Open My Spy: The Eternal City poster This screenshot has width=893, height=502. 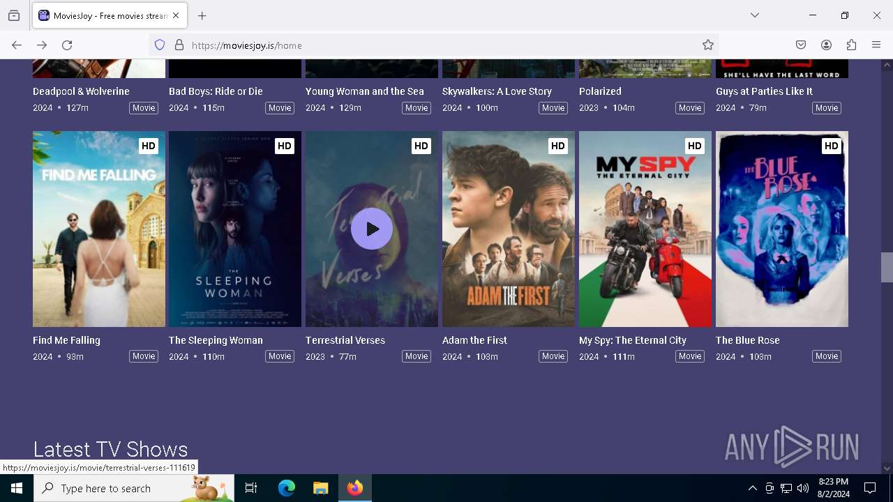click(645, 229)
